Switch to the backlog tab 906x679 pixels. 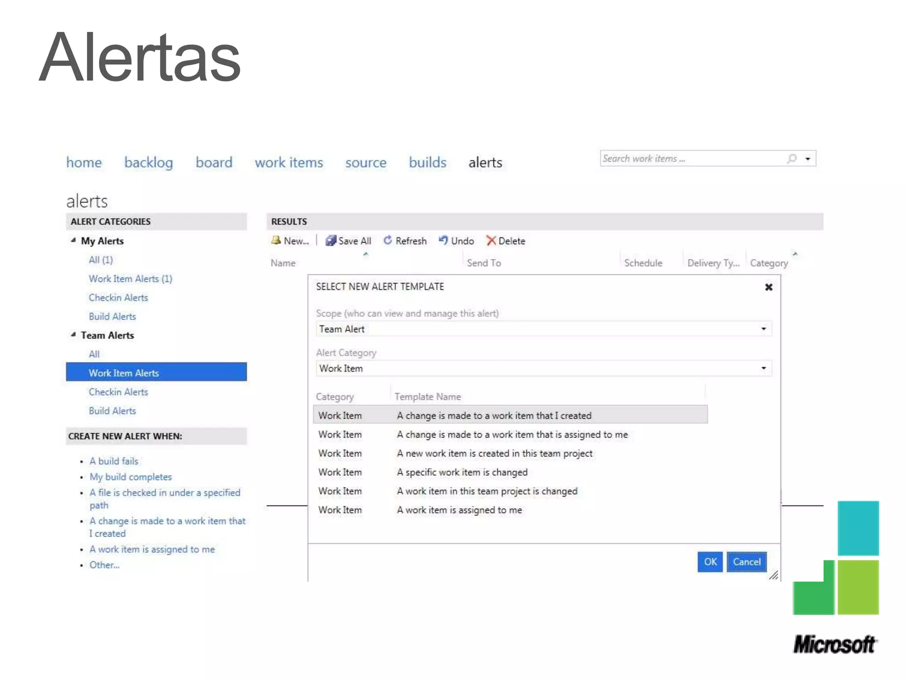click(x=148, y=163)
